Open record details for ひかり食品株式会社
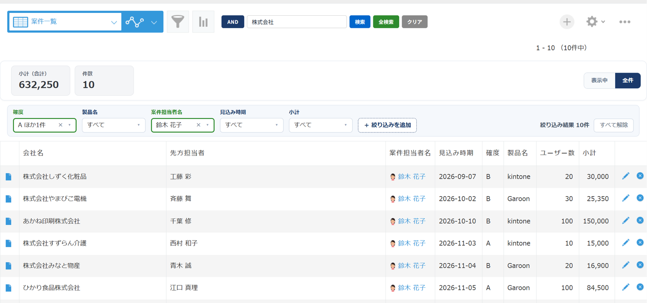Screen dimensions: 647x303 coord(8,288)
